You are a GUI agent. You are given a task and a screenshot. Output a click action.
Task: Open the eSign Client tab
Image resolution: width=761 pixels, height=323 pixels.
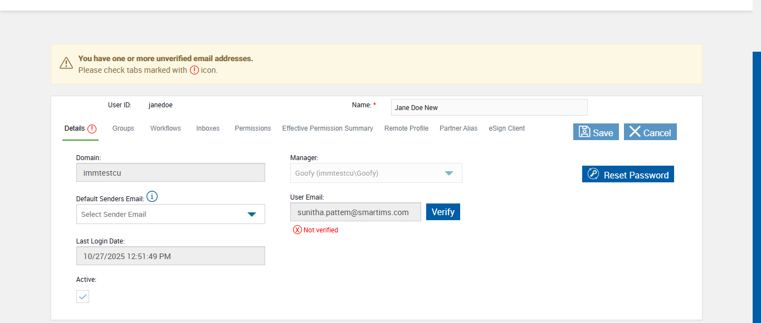(507, 128)
